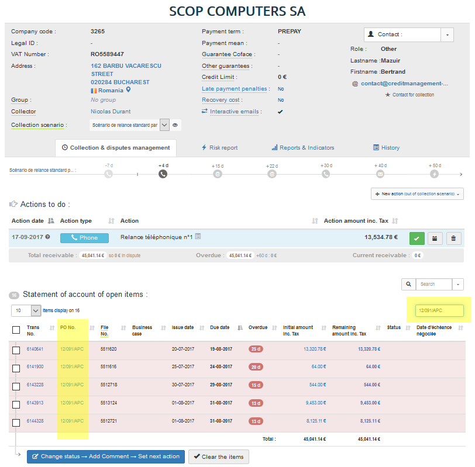Expand the collection scenario dropdown
Screen dimensions: 475x467
[x=164, y=125]
